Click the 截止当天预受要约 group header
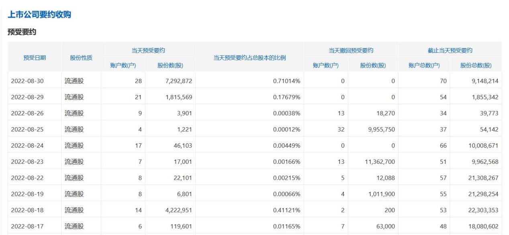This screenshot has height=235, width=509. (450, 50)
